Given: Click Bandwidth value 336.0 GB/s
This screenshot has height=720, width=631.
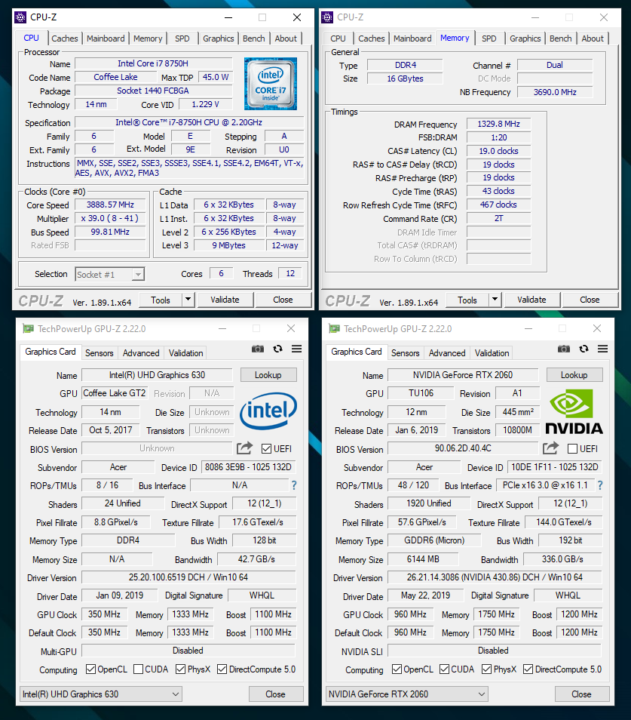Looking at the screenshot, I should pyautogui.click(x=562, y=558).
